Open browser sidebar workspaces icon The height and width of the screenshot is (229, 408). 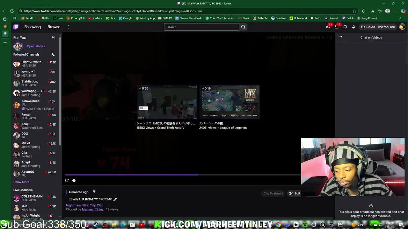pos(5,19)
